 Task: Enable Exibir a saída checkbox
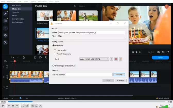tap(55, 50)
